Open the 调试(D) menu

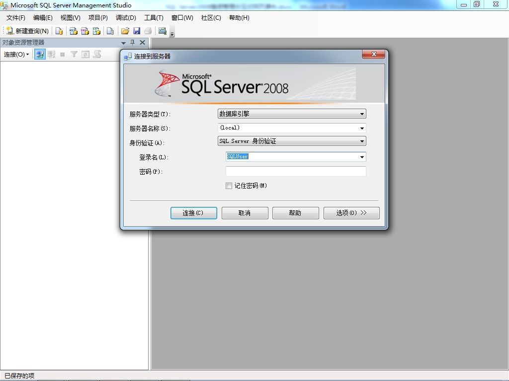point(126,18)
